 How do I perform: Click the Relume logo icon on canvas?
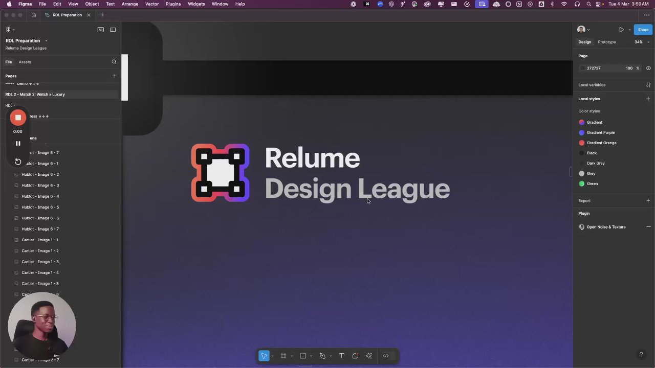[220, 173]
